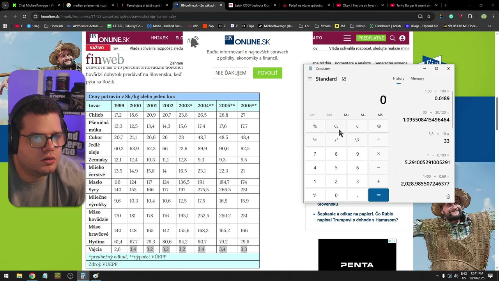Click the browser address bar URL
Screen dimensions: 499x281
(108, 16)
